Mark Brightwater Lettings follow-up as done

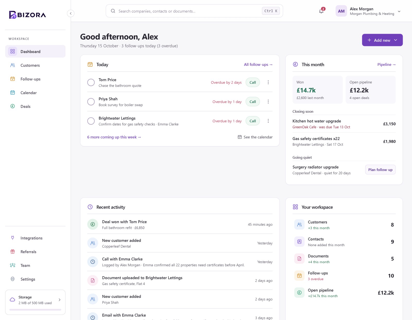tap(91, 121)
